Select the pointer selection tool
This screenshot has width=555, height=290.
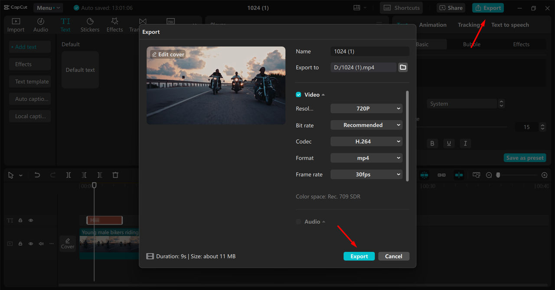coord(11,175)
